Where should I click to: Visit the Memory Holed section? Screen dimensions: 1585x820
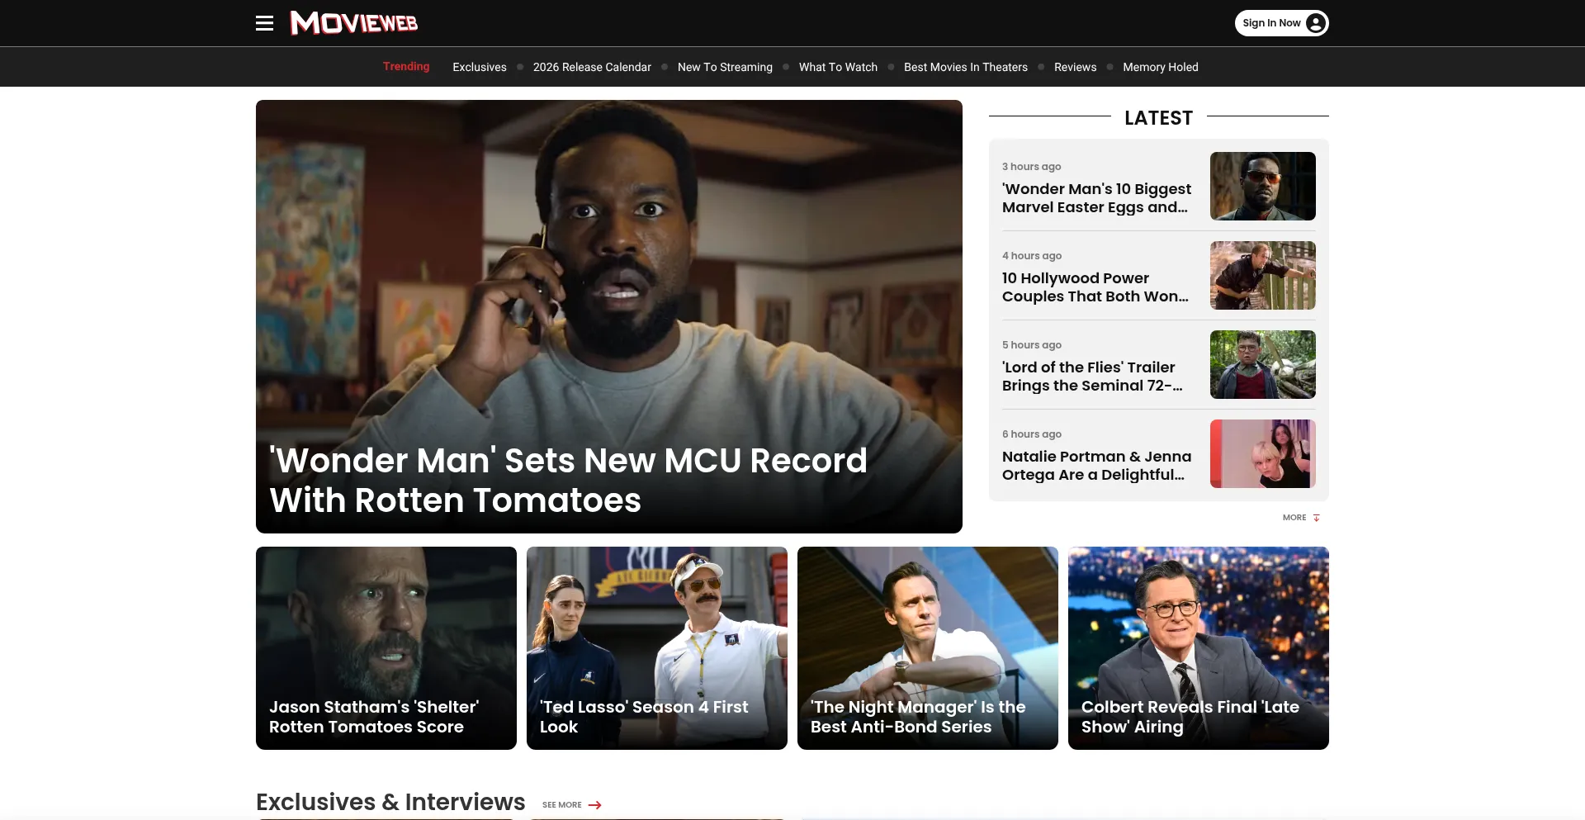[1160, 67]
